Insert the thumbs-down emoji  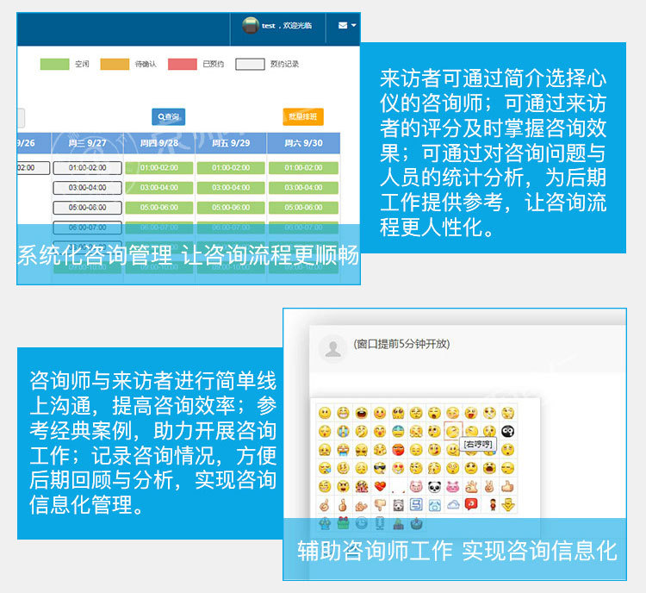tap(380, 505)
